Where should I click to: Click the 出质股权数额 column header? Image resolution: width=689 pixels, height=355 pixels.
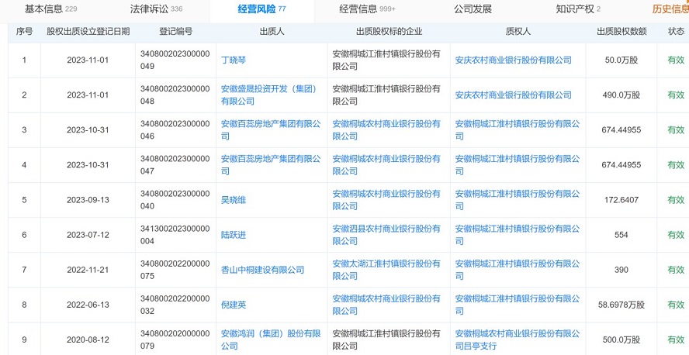(x=621, y=32)
